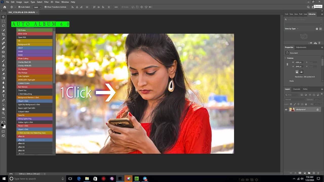Toggle Show Transform Controls checkbox
Image resolution: width=324 pixels, height=182 pixels.
tap(46, 7)
